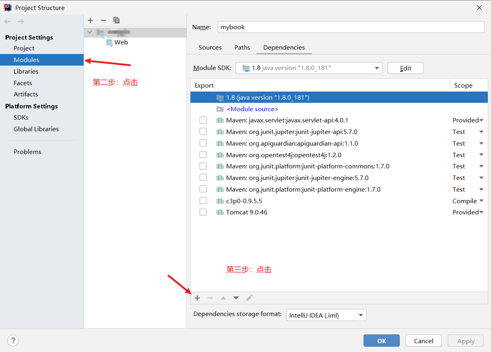Open Libraries settings
The width and height of the screenshot is (491, 352).
click(x=26, y=71)
